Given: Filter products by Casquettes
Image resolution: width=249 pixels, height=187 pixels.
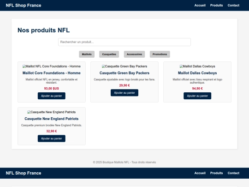Looking at the screenshot, I should [109, 54].
